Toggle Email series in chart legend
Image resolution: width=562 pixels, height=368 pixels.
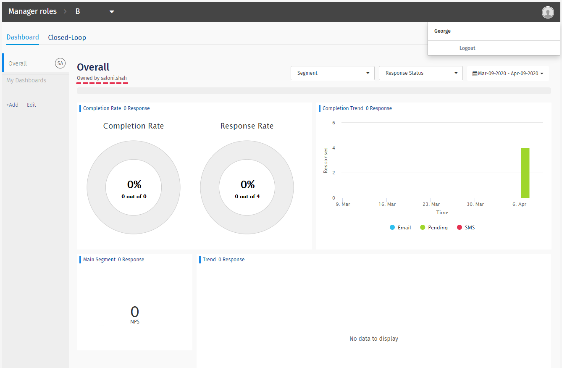pos(400,228)
